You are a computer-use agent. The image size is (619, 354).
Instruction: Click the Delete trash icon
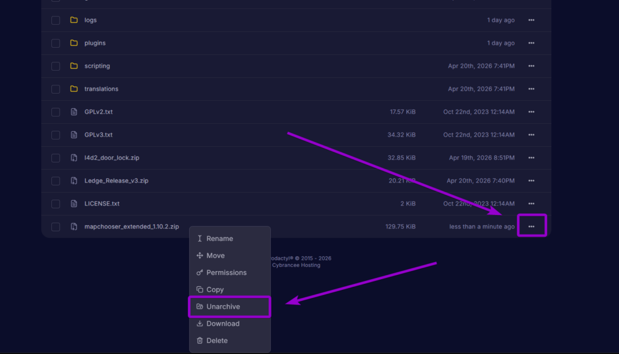coord(200,340)
